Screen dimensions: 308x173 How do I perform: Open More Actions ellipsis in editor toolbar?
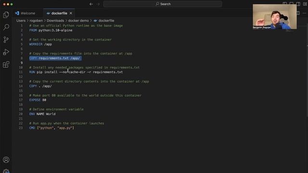305,13
